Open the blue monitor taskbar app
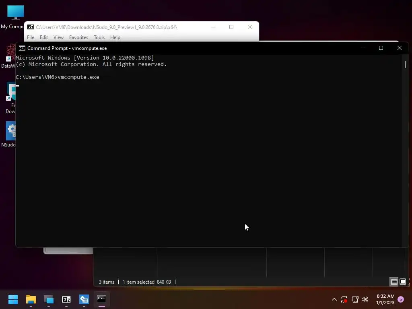 (49, 299)
